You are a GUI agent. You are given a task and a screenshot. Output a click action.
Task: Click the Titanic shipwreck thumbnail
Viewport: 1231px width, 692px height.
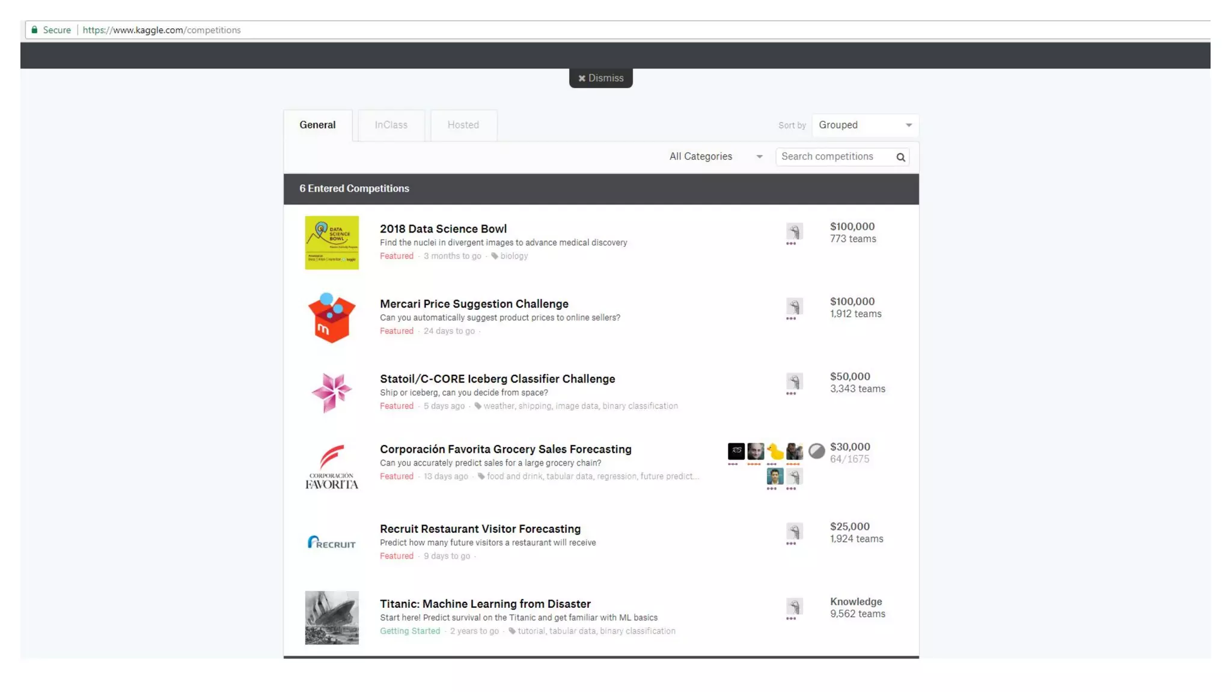tap(331, 618)
